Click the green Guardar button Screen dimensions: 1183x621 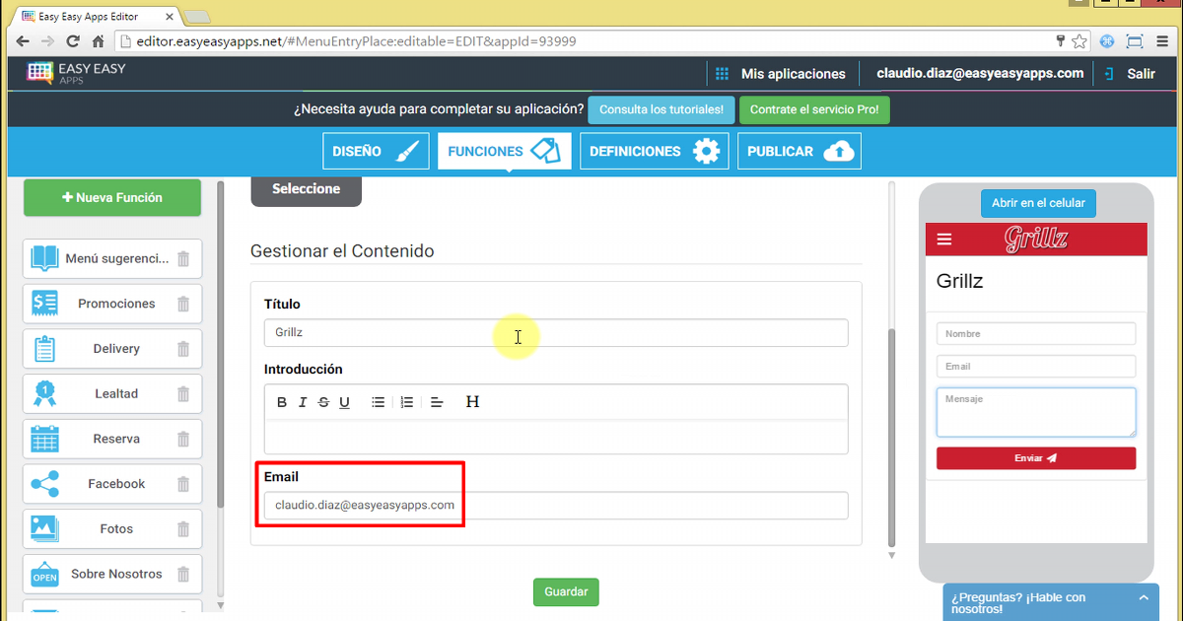coord(566,592)
